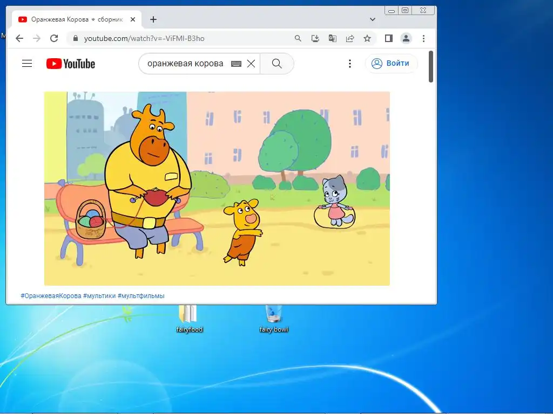This screenshot has width=553, height=414.
Task: Restore down the Chrome window
Action: [405, 11]
